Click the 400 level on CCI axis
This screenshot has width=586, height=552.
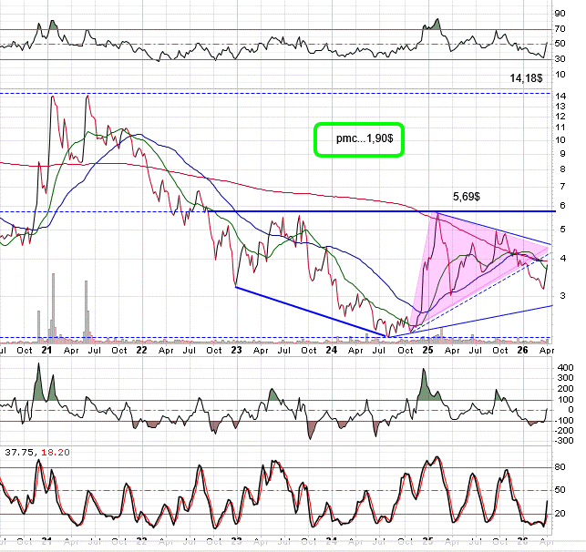[565, 368]
